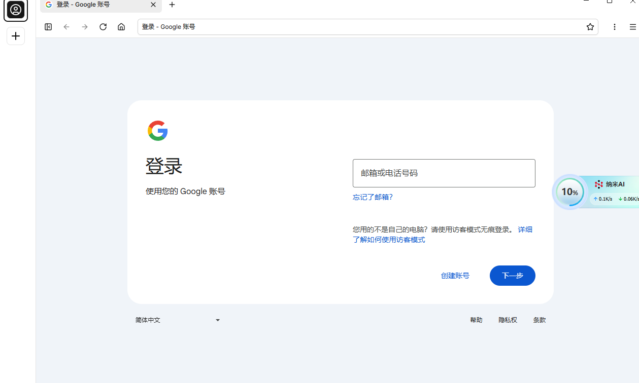Screen dimensions: 639x383
Task: Open the 条款 link
Action: (540, 320)
